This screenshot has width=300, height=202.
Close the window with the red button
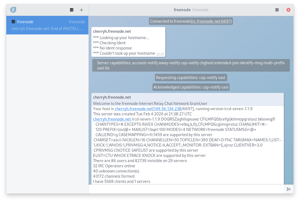point(289,10)
